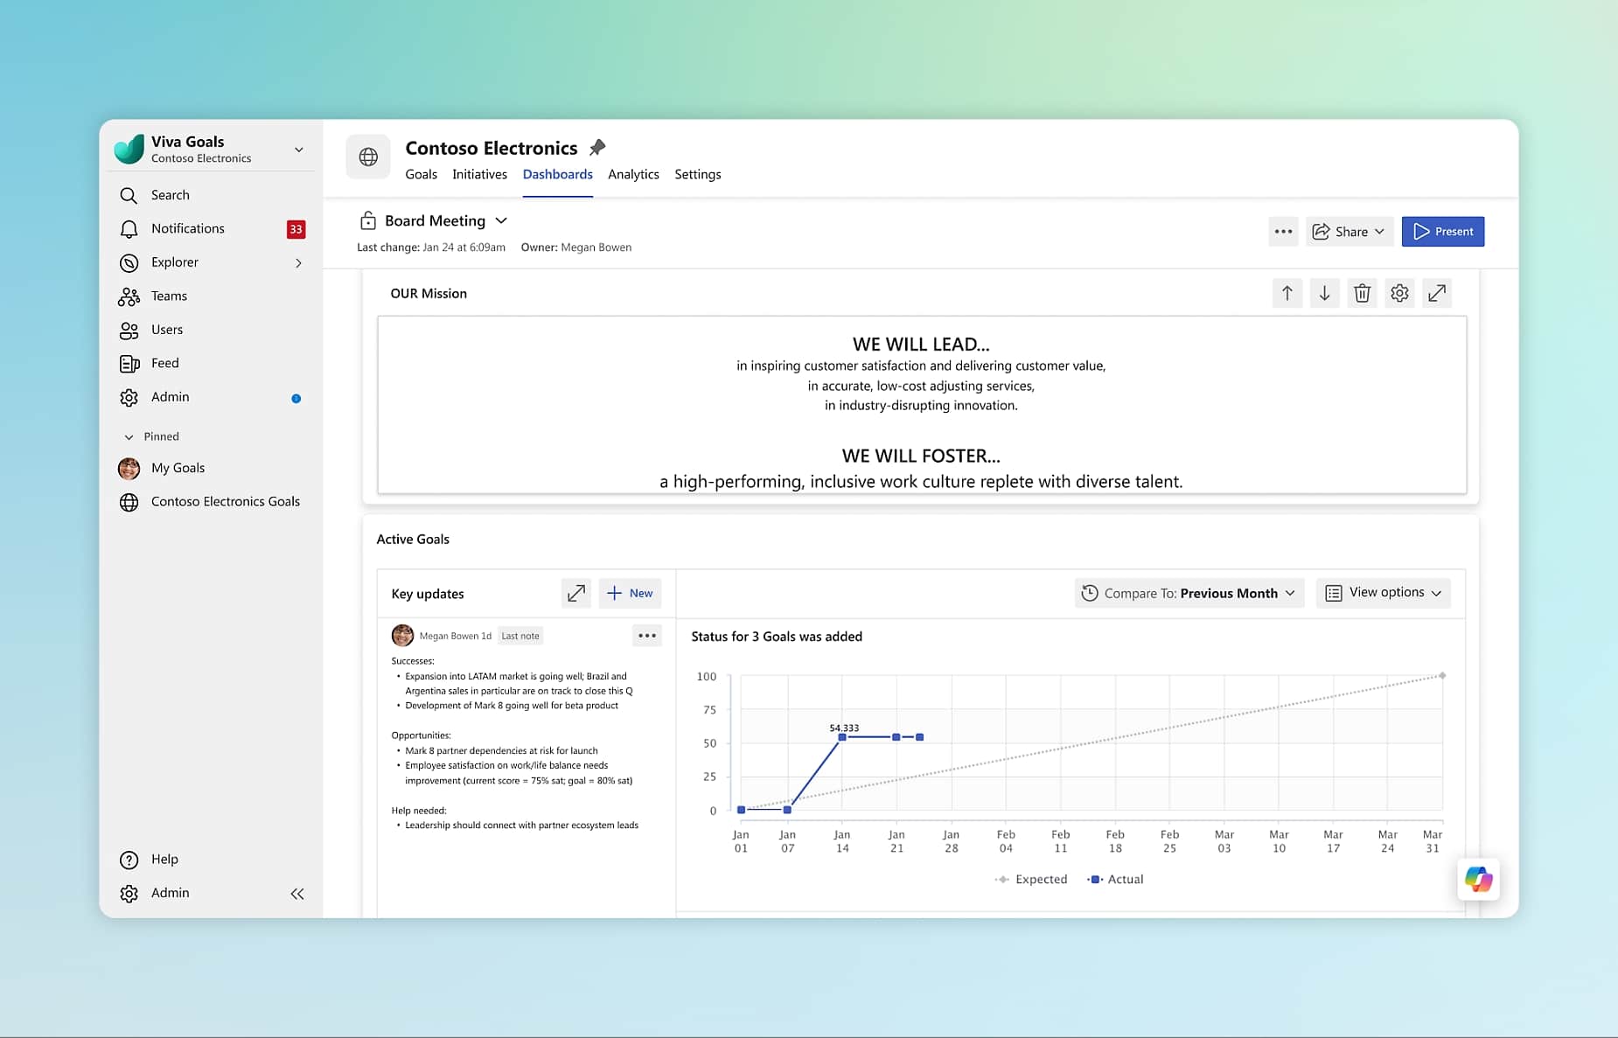Viewport: 1618px width, 1038px height.
Task: Open the Board Meeting dashboard dropdown
Action: coord(501,220)
